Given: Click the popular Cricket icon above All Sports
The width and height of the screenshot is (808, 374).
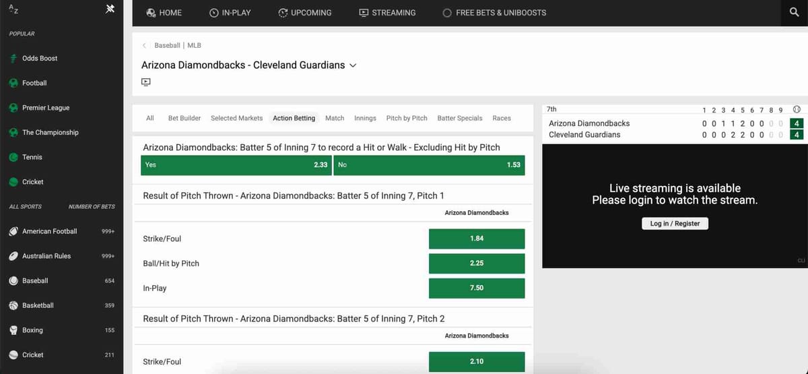Looking at the screenshot, I should point(13,182).
